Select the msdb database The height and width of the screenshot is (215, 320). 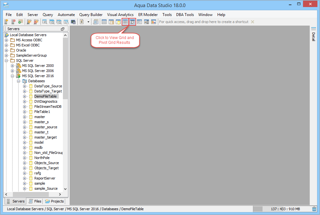[39, 148]
